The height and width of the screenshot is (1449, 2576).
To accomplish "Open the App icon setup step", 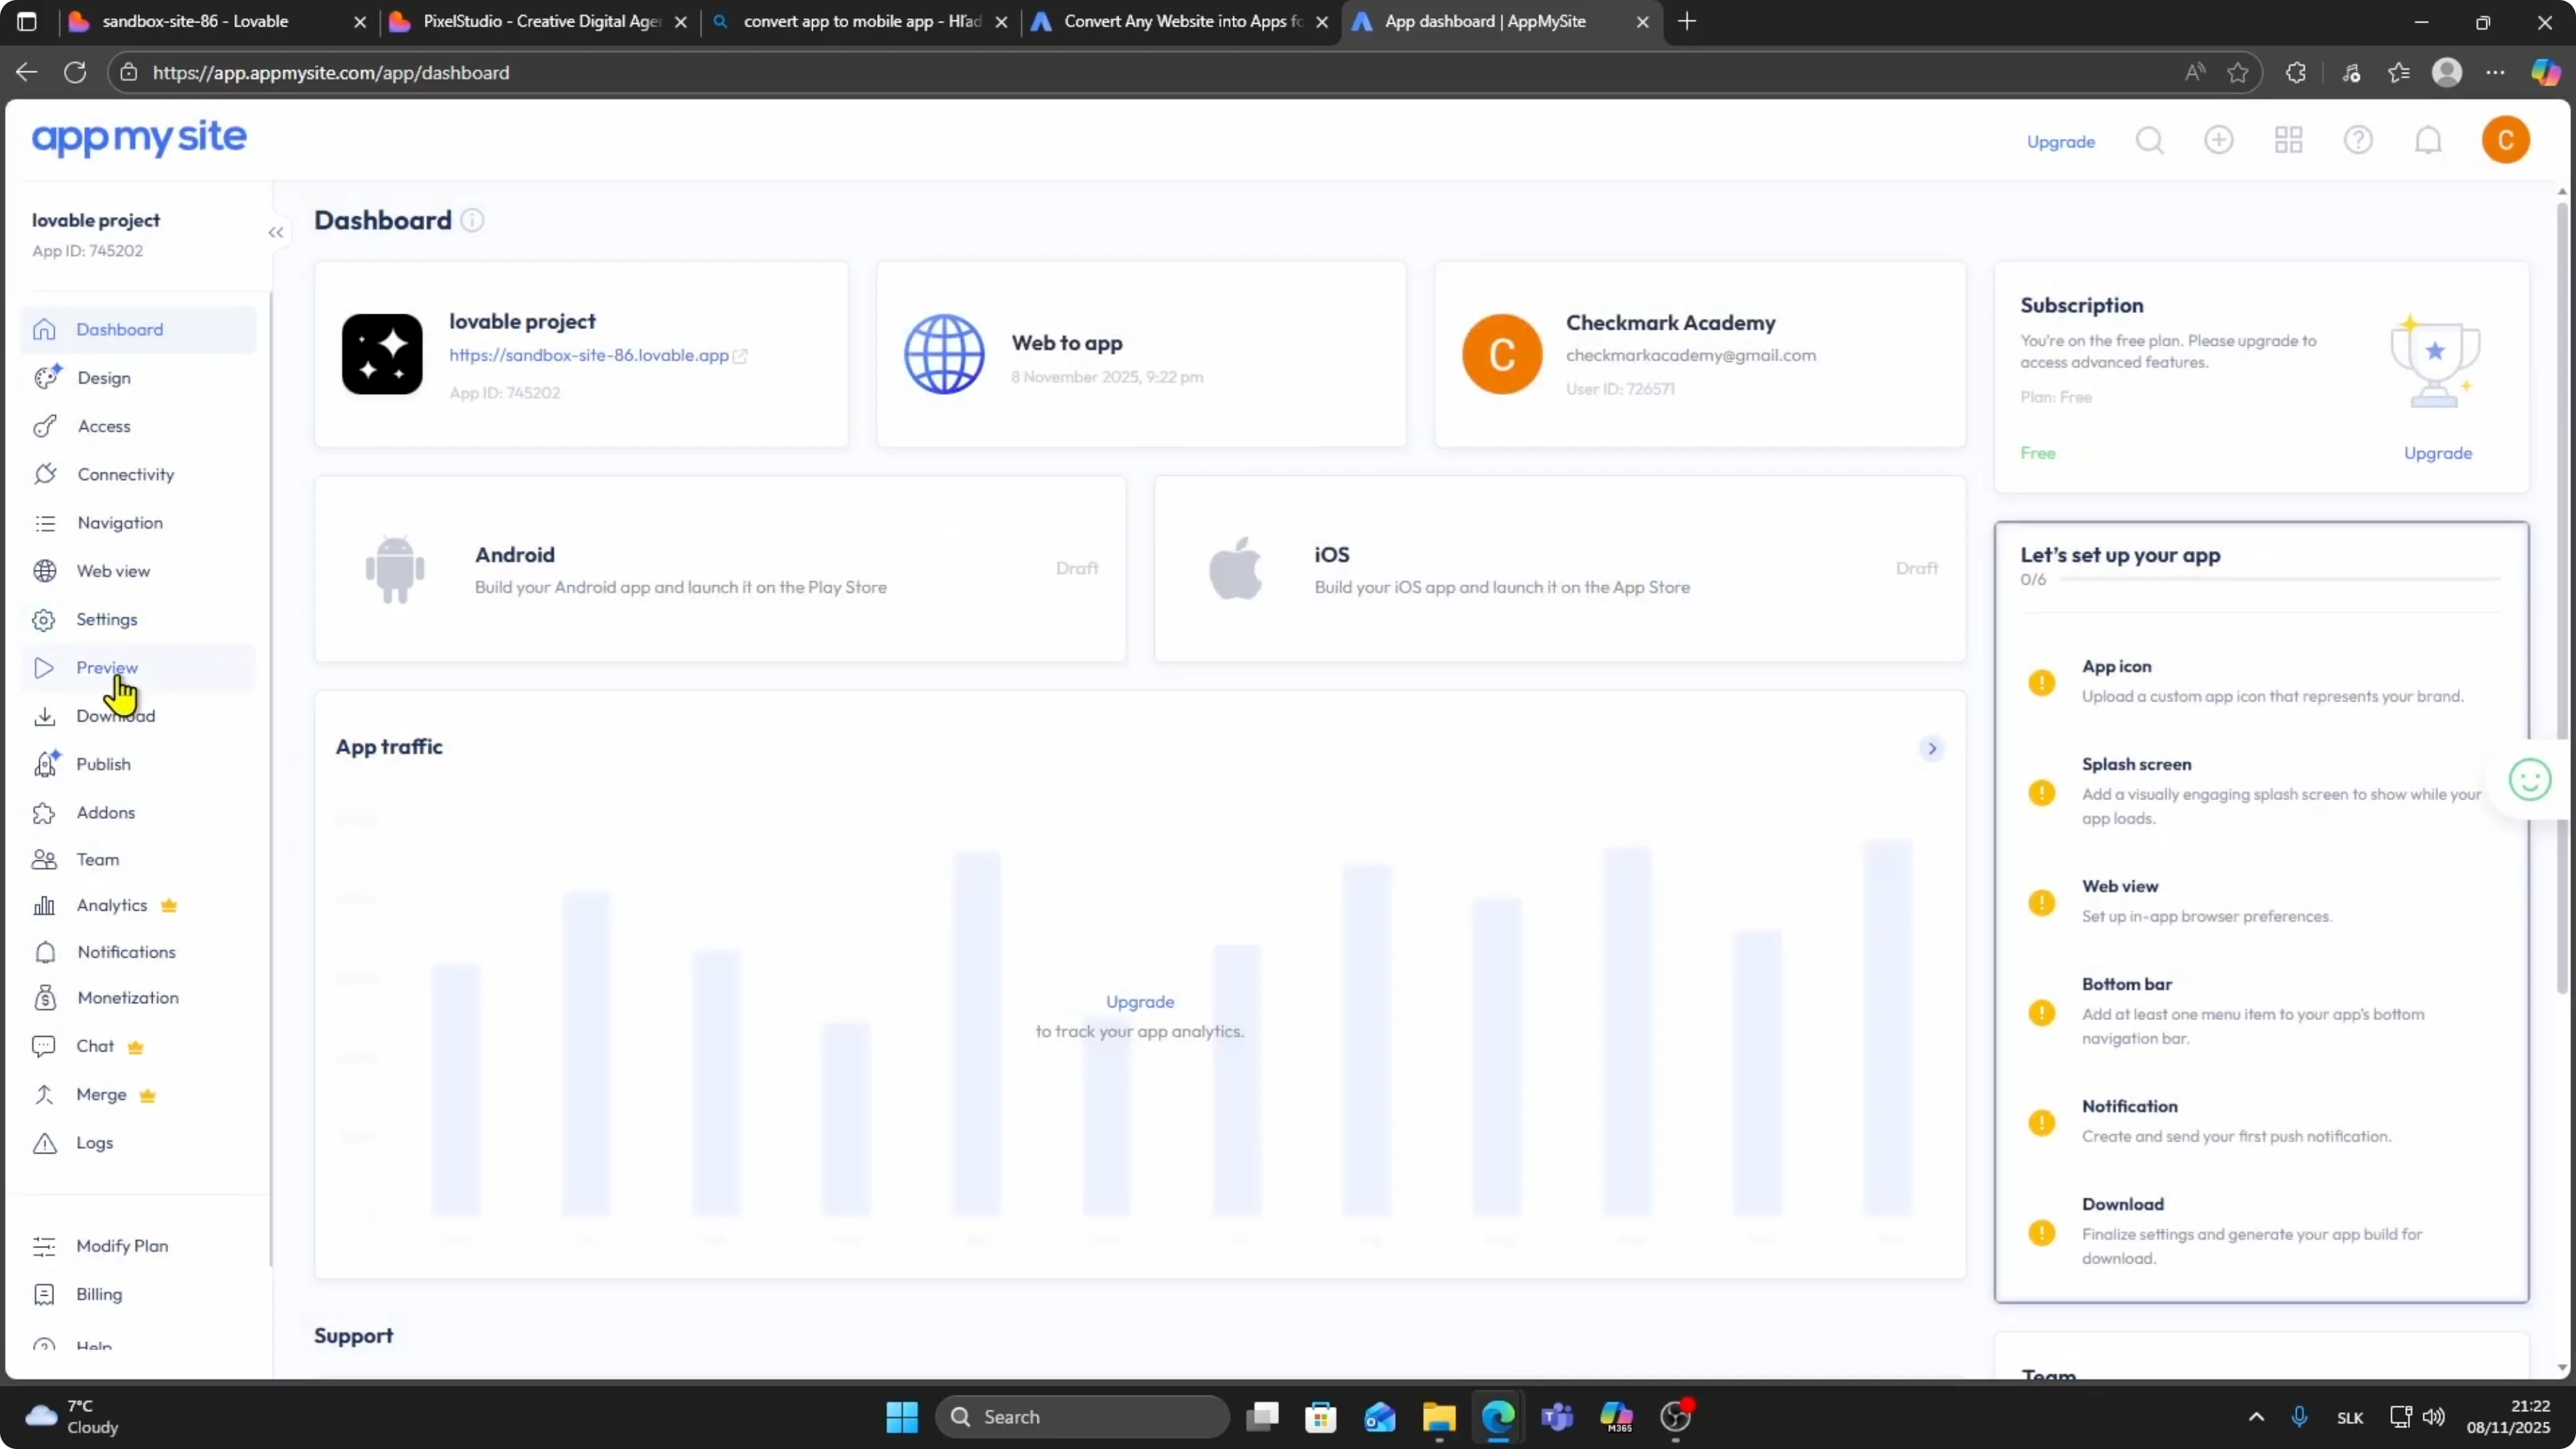I will (2262, 681).
